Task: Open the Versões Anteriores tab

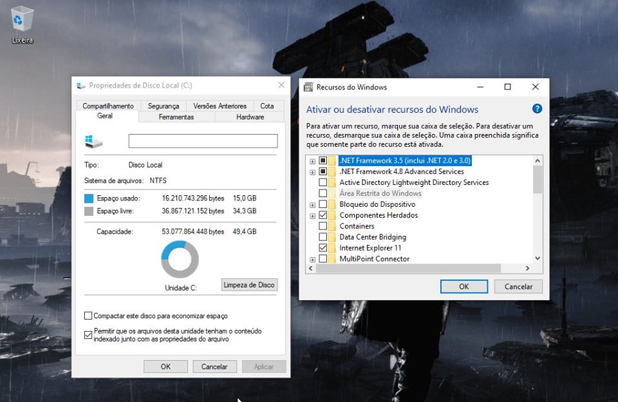Action: [x=220, y=106]
